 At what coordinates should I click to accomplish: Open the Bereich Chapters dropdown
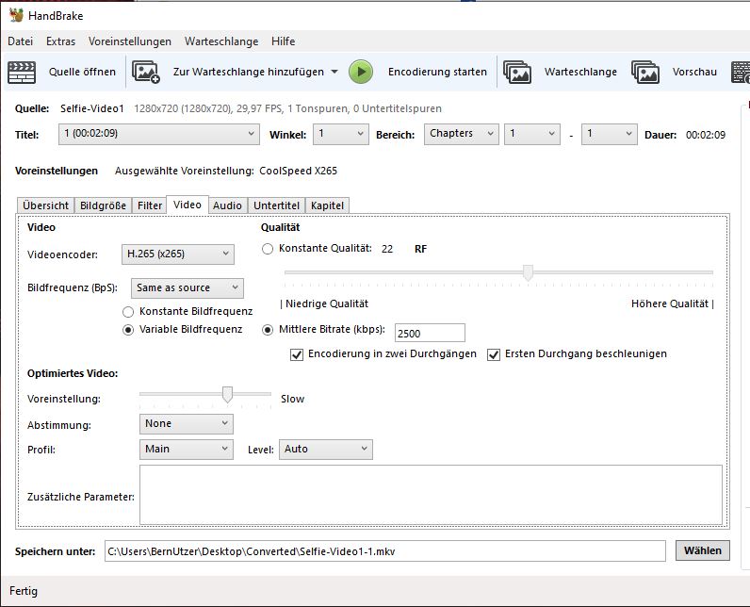click(x=462, y=134)
